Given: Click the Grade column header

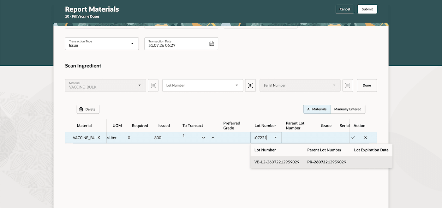Looking at the screenshot, I should tap(326, 126).
